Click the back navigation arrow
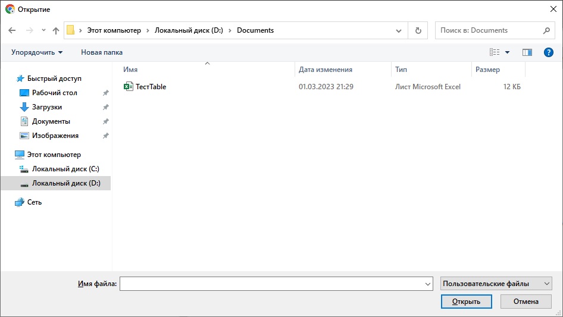This screenshot has height=317, width=563. coord(12,30)
